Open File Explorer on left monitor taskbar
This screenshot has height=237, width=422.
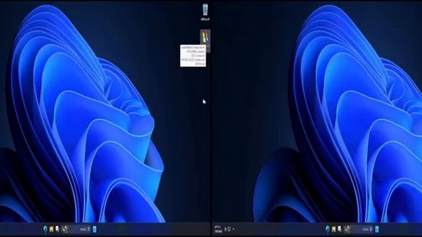pyautogui.click(x=51, y=229)
